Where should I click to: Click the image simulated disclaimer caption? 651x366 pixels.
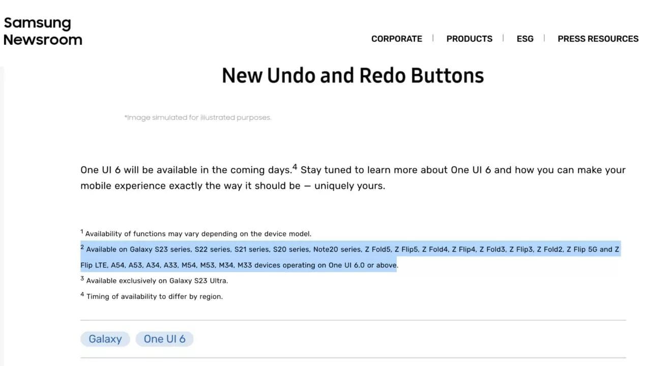point(198,117)
